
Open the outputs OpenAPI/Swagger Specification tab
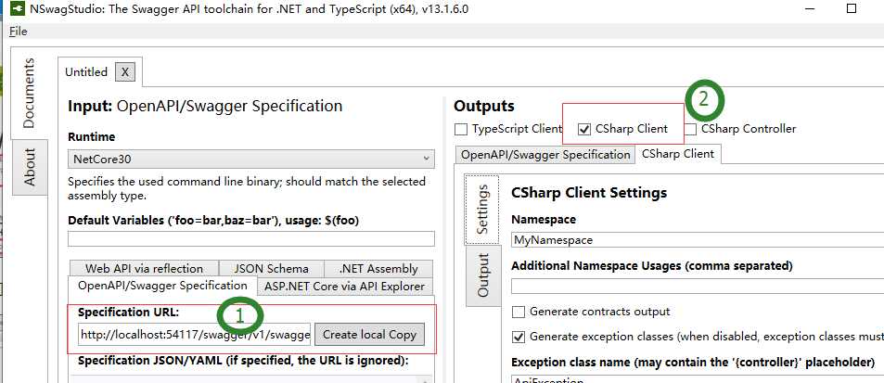click(545, 154)
